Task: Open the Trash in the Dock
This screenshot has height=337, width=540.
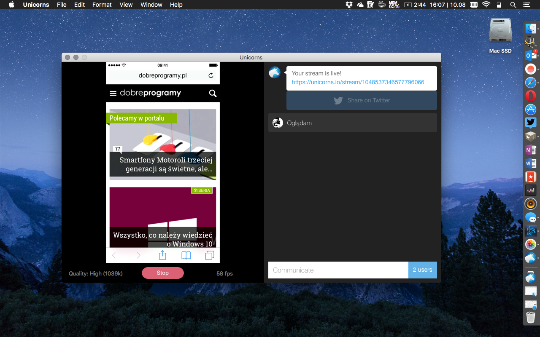Action: (530, 318)
